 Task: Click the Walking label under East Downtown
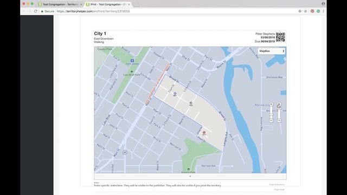point(99,42)
